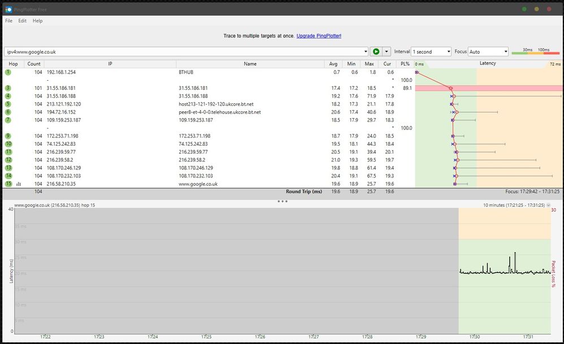
Task: Click the Upgrade PingPlotter link
Action: (319, 36)
